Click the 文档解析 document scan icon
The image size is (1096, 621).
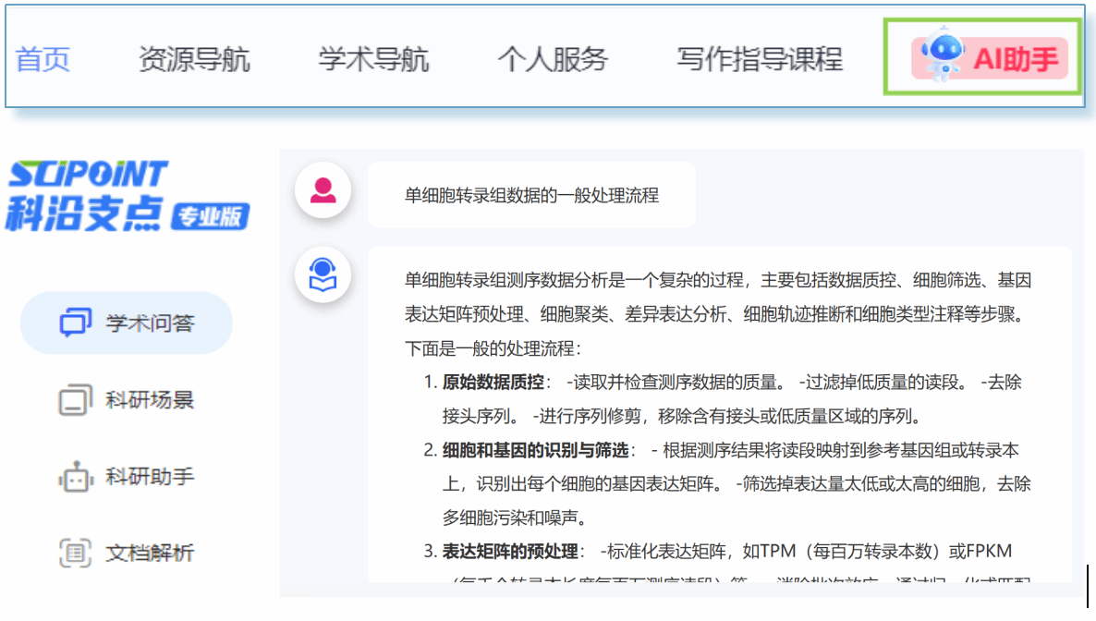point(76,554)
